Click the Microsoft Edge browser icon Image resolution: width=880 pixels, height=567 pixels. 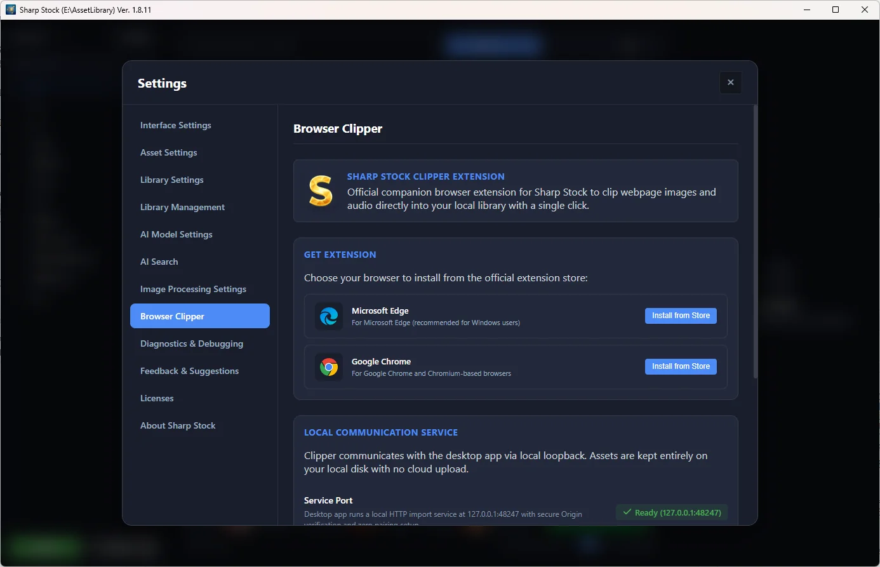pyautogui.click(x=329, y=316)
